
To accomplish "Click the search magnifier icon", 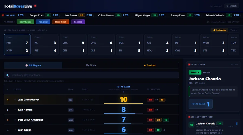I will click(8, 75).
